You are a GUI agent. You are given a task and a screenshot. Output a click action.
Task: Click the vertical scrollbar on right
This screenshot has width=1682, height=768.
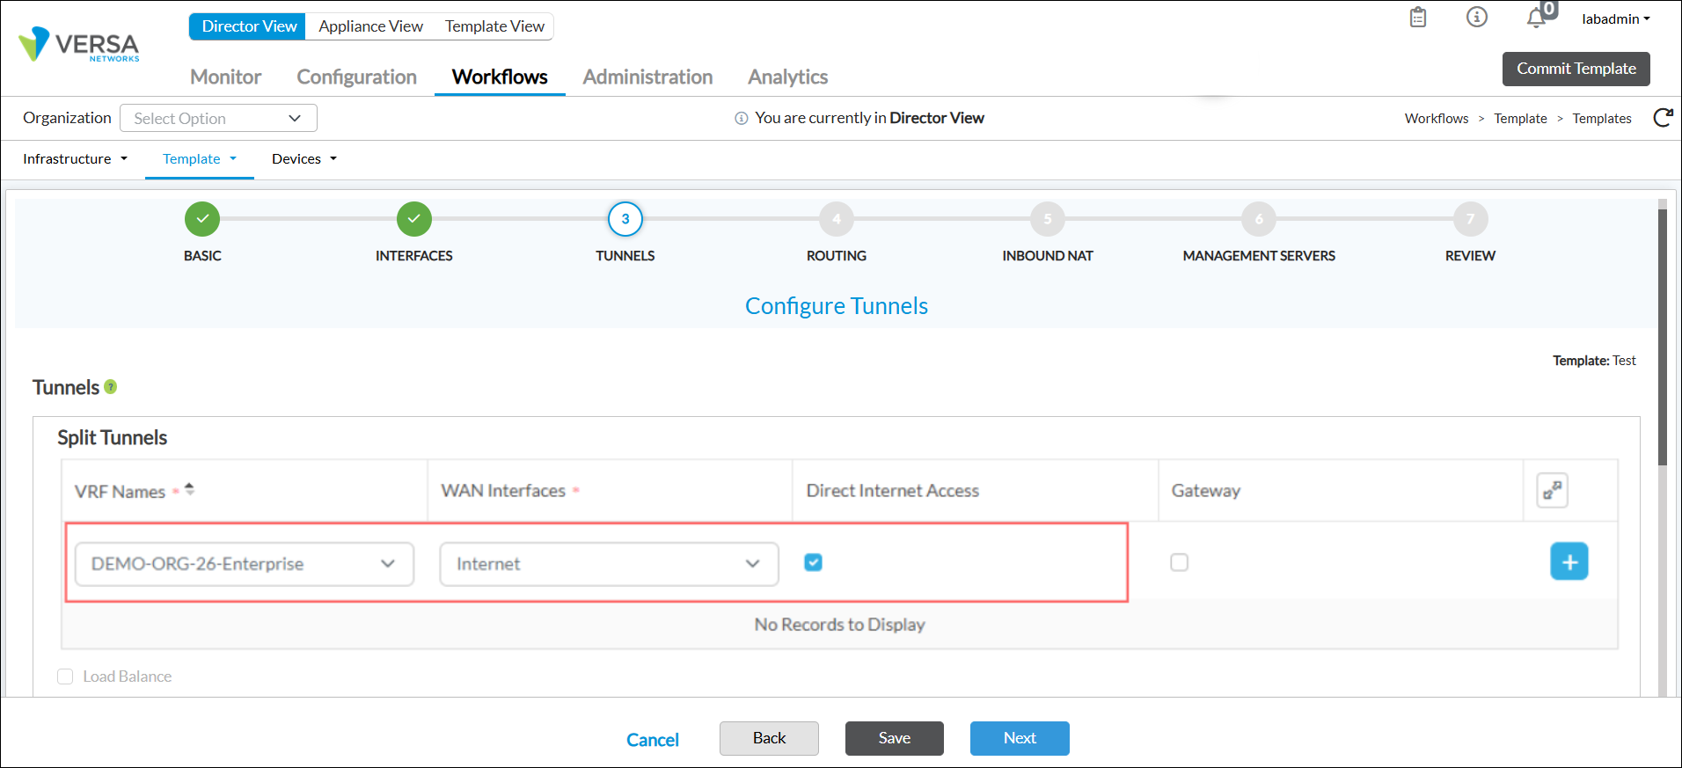(1662, 334)
